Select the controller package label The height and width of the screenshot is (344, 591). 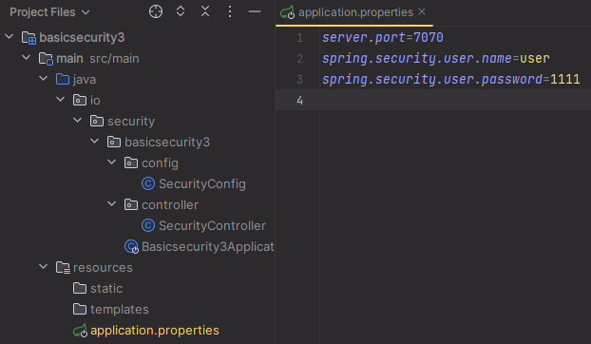170,205
